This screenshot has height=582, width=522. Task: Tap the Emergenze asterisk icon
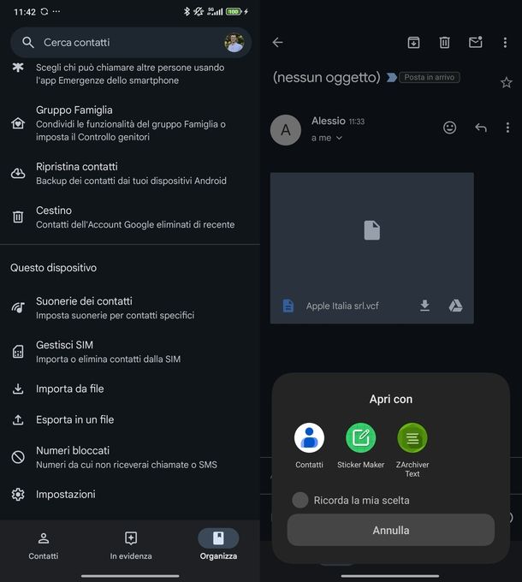(x=18, y=67)
